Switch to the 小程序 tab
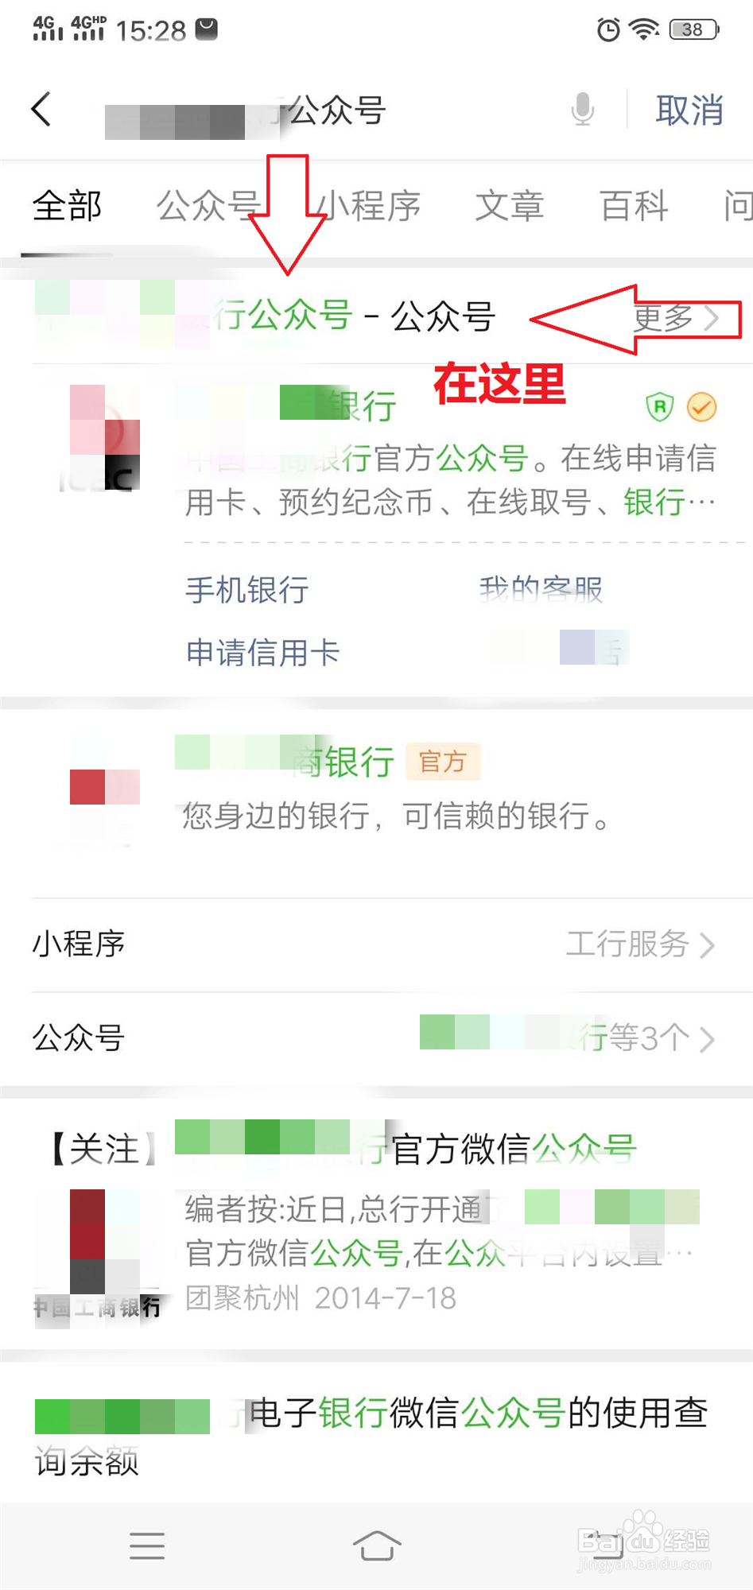This screenshot has width=753, height=1590. click(x=367, y=206)
